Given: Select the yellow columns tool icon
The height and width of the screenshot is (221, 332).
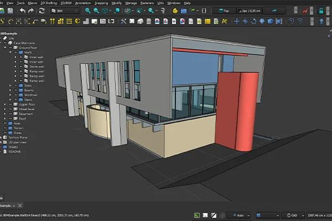Looking at the screenshot, I should coord(53,21).
